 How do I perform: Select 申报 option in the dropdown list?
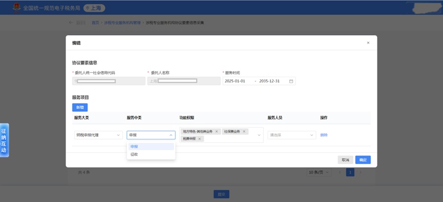151,147
